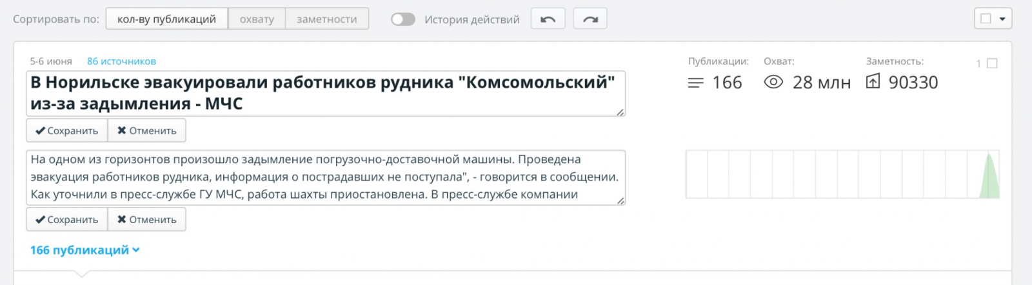Expand the 166 публикаций list
The image size is (1032, 285).
84,250
